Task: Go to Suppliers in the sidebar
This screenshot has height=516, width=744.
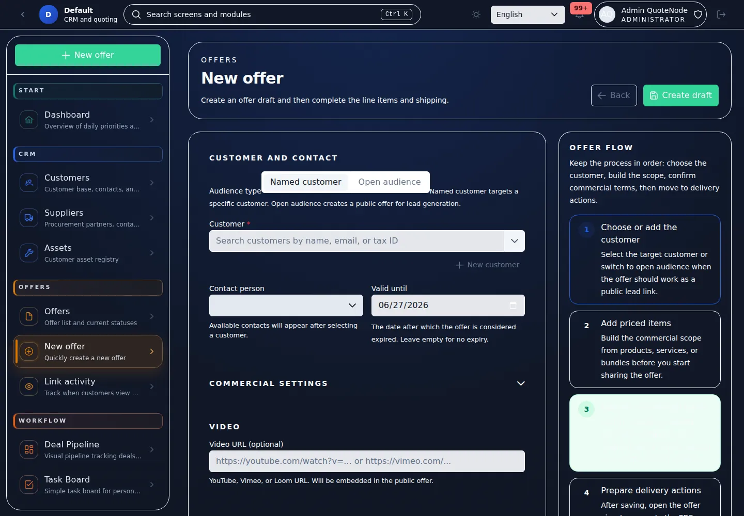Action: pos(88,218)
